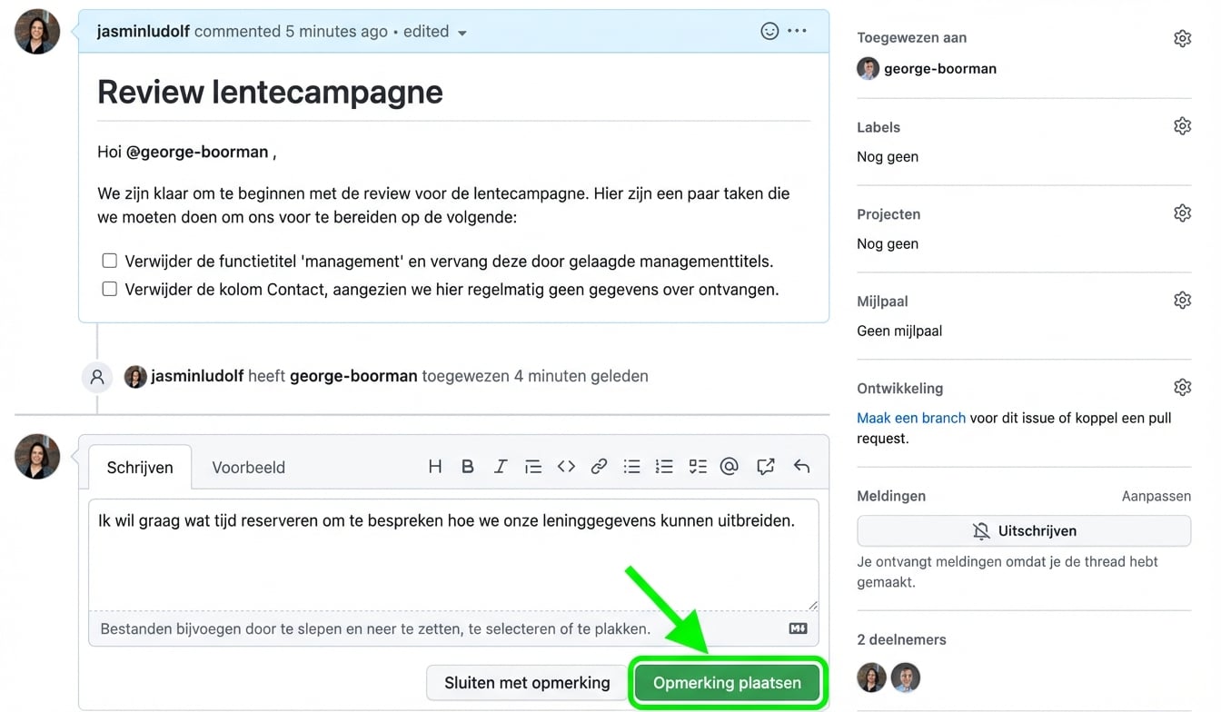
Task: Click the 'Opmerking plaatsen' button
Action: (x=728, y=682)
